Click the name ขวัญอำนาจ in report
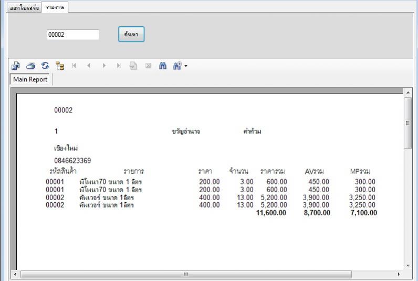The image size is (418, 281). 186,131
